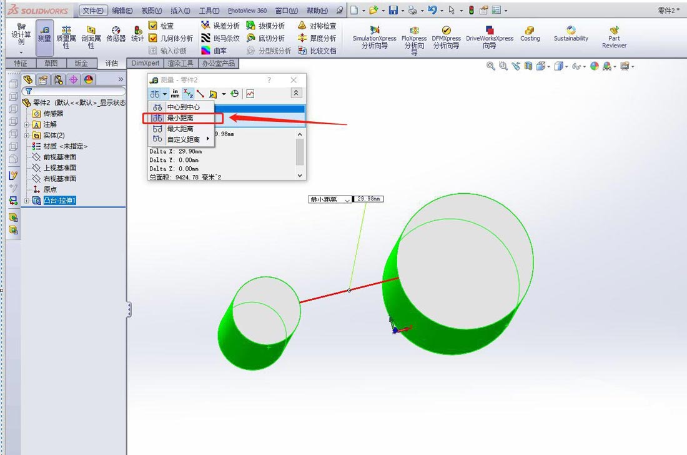Launch Part Reviewer

click(614, 37)
